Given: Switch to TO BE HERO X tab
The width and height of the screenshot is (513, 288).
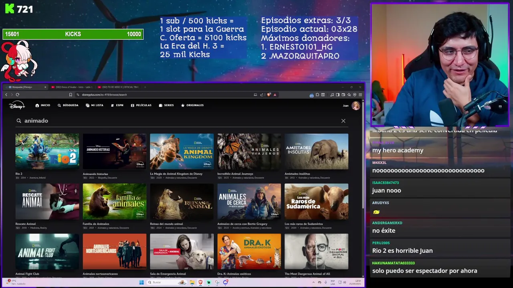Looking at the screenshot, I should [118, 87].
